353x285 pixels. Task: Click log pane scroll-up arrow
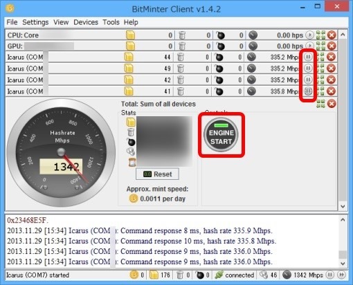click(343, 219)
